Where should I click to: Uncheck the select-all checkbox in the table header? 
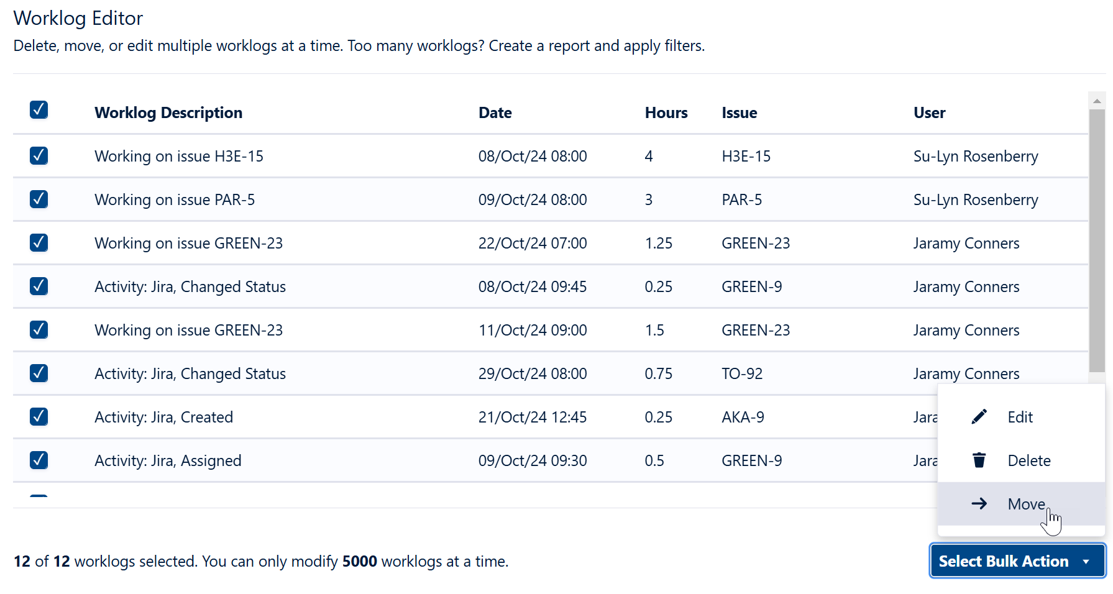pyautogui.click(x=39, y=109)
